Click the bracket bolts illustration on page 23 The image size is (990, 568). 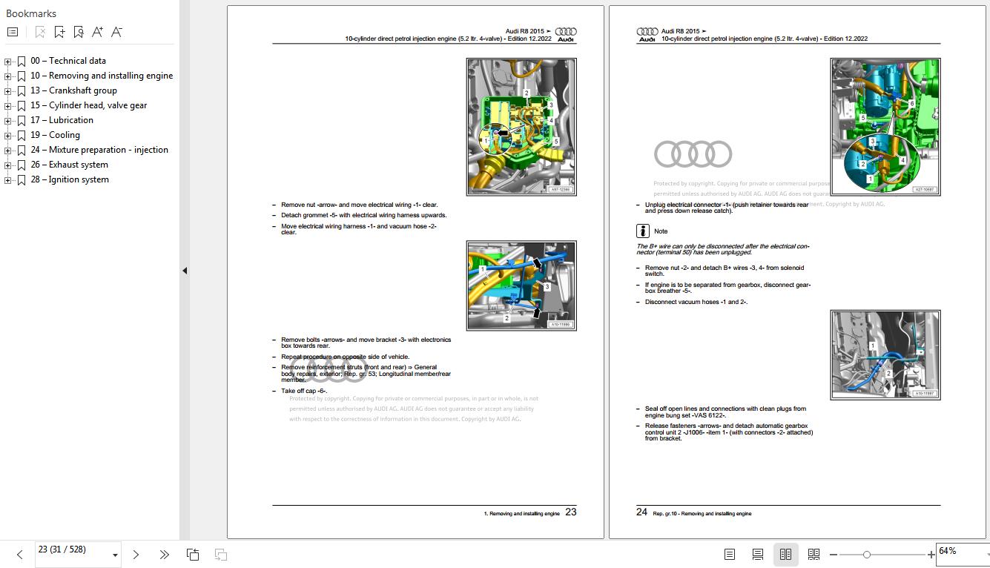click(521, 285)
